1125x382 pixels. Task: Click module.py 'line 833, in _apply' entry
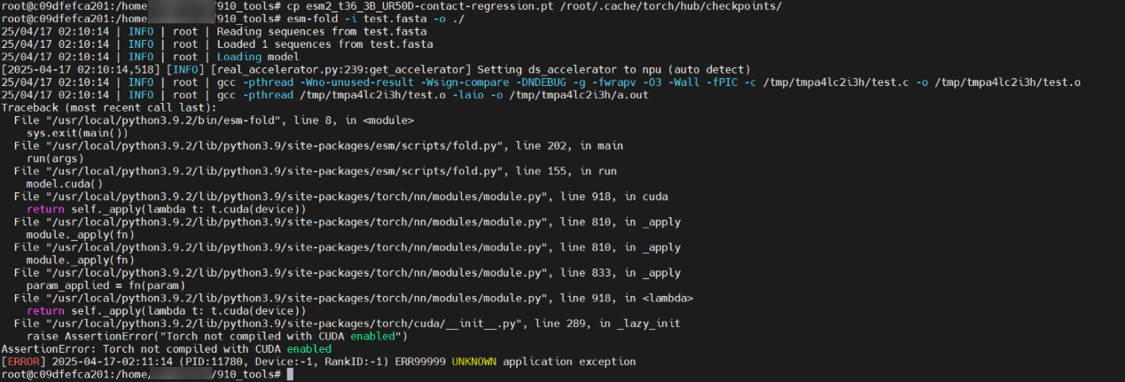point(347,273)
